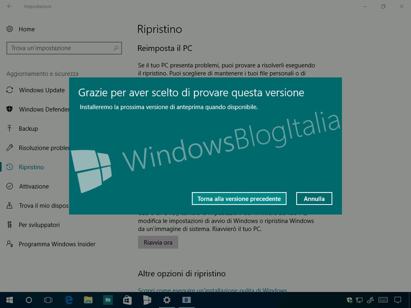The width and height of the screenshot is (411, 308).
Task: Click Torna alla versione precedente button
Action: pyautogui.click(x=239, y=198)
